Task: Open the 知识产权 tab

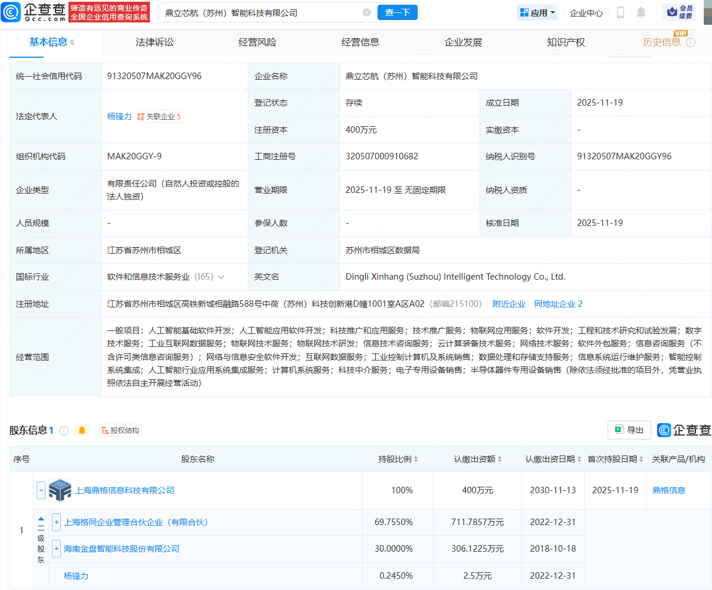Action: click(566, 42)
